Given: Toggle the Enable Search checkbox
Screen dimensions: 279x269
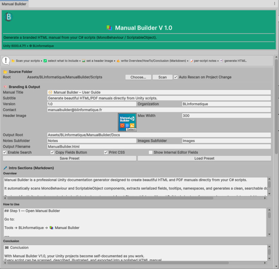Looking at the screenshot, I should coord(5,152).
